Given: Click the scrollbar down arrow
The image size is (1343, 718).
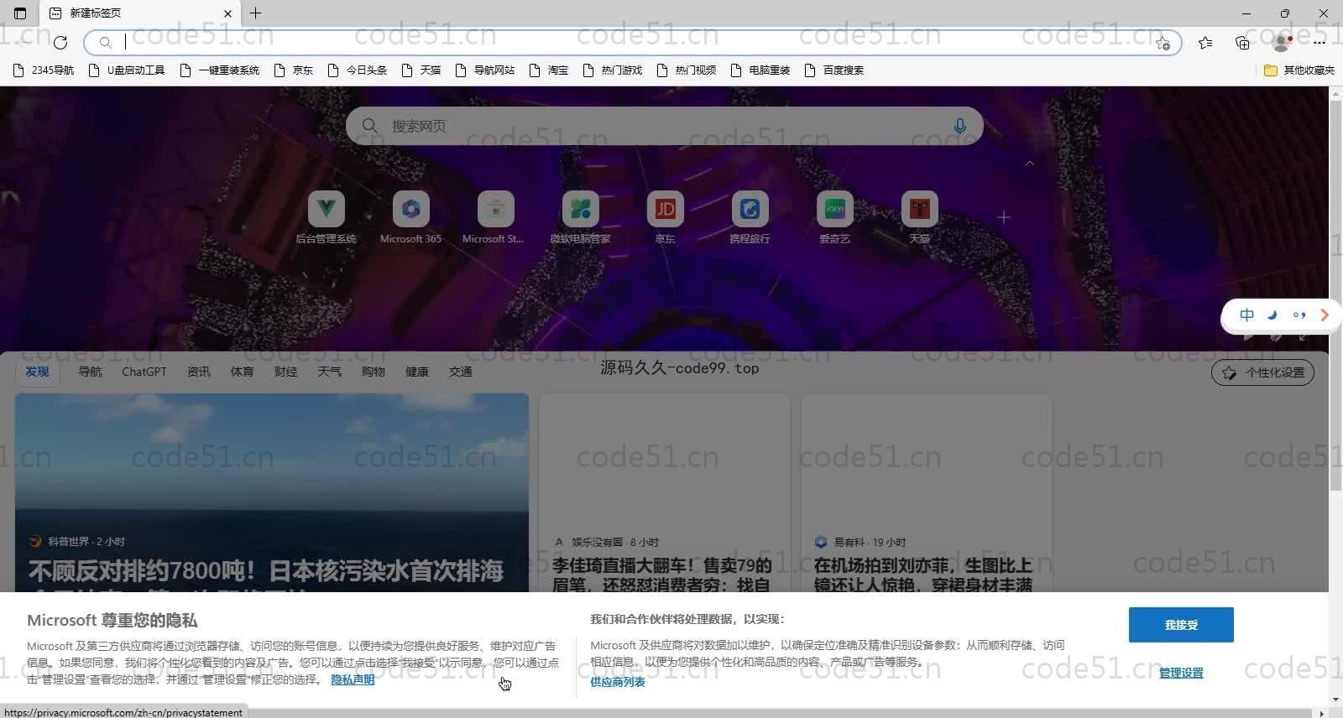Looking at the screenshot, I should (1335, 700).
